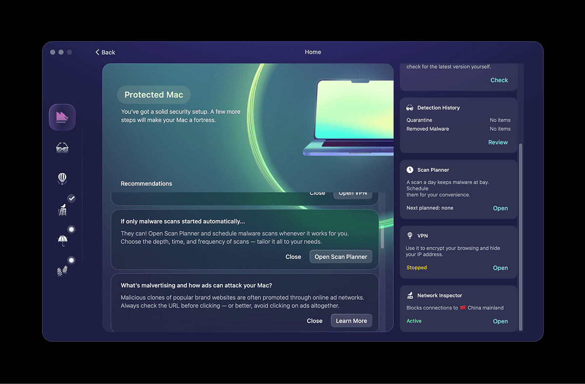
Task: Dismiss the malvertising tip with Close
Action: (314, 321)
